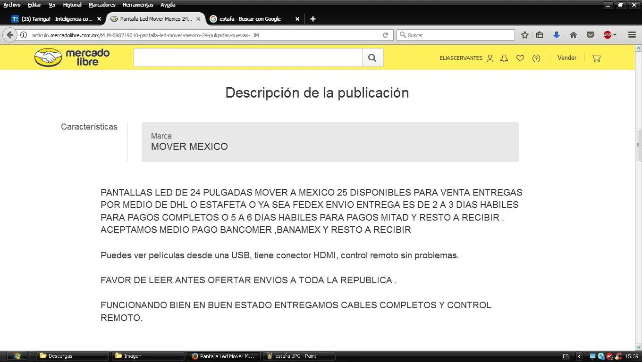Click the magnifier search button on Mercado Libre
Image resolution: width=642 pixels, height=362 pixels.
pyautogui.click(x=372, y=58)
